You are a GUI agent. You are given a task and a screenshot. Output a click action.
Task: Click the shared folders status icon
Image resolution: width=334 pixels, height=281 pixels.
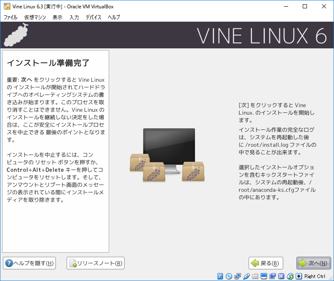coord(255,276)
